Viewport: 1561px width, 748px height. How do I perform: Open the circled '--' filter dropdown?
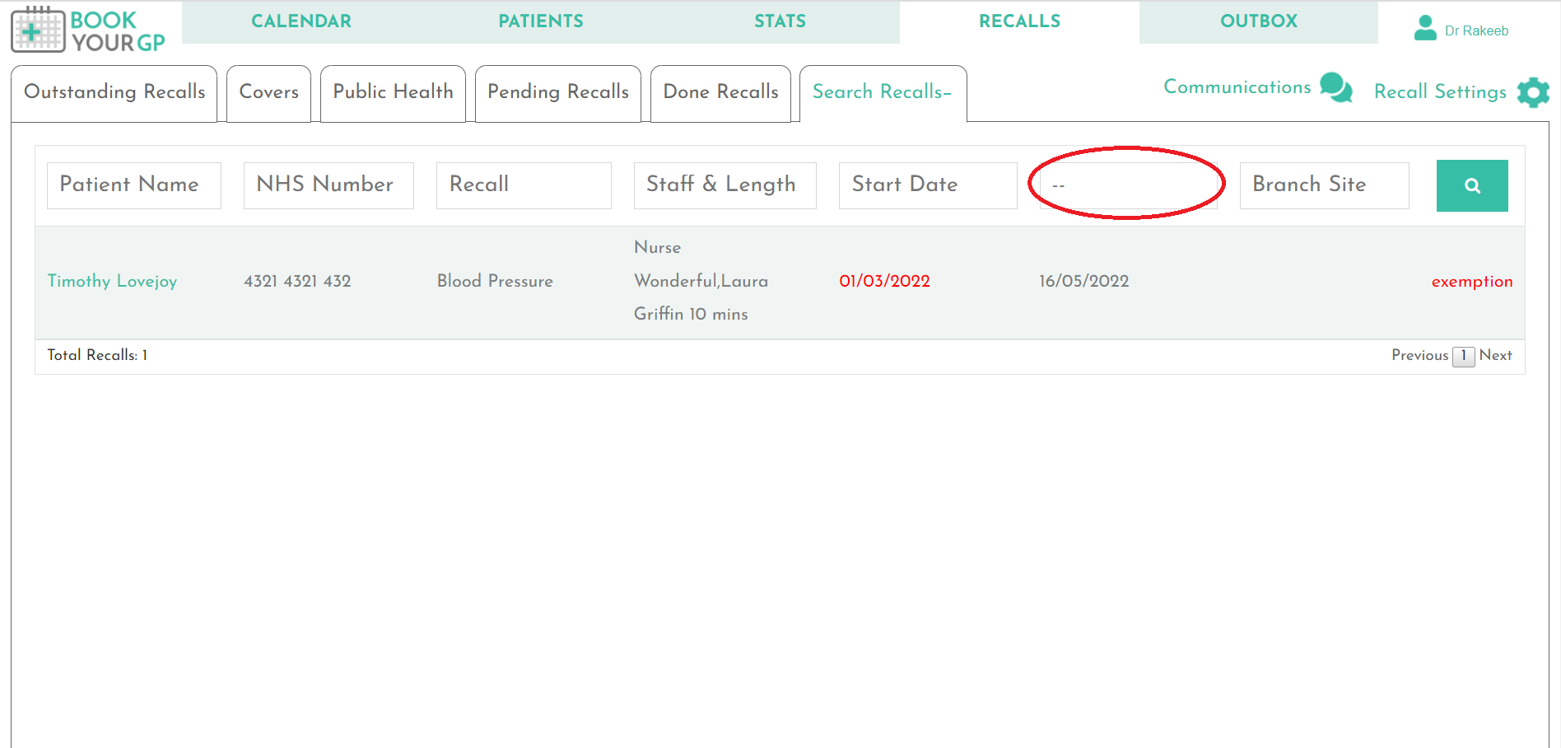click(x=1128, y=185)
